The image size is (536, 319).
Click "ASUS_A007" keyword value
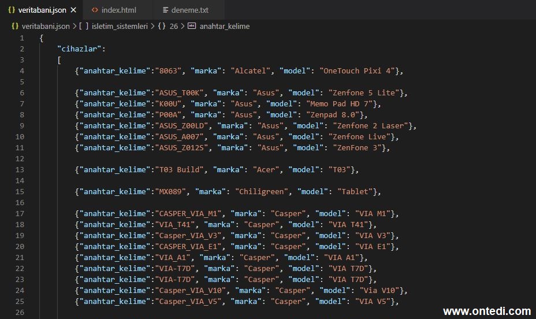[x=179, y=136]
